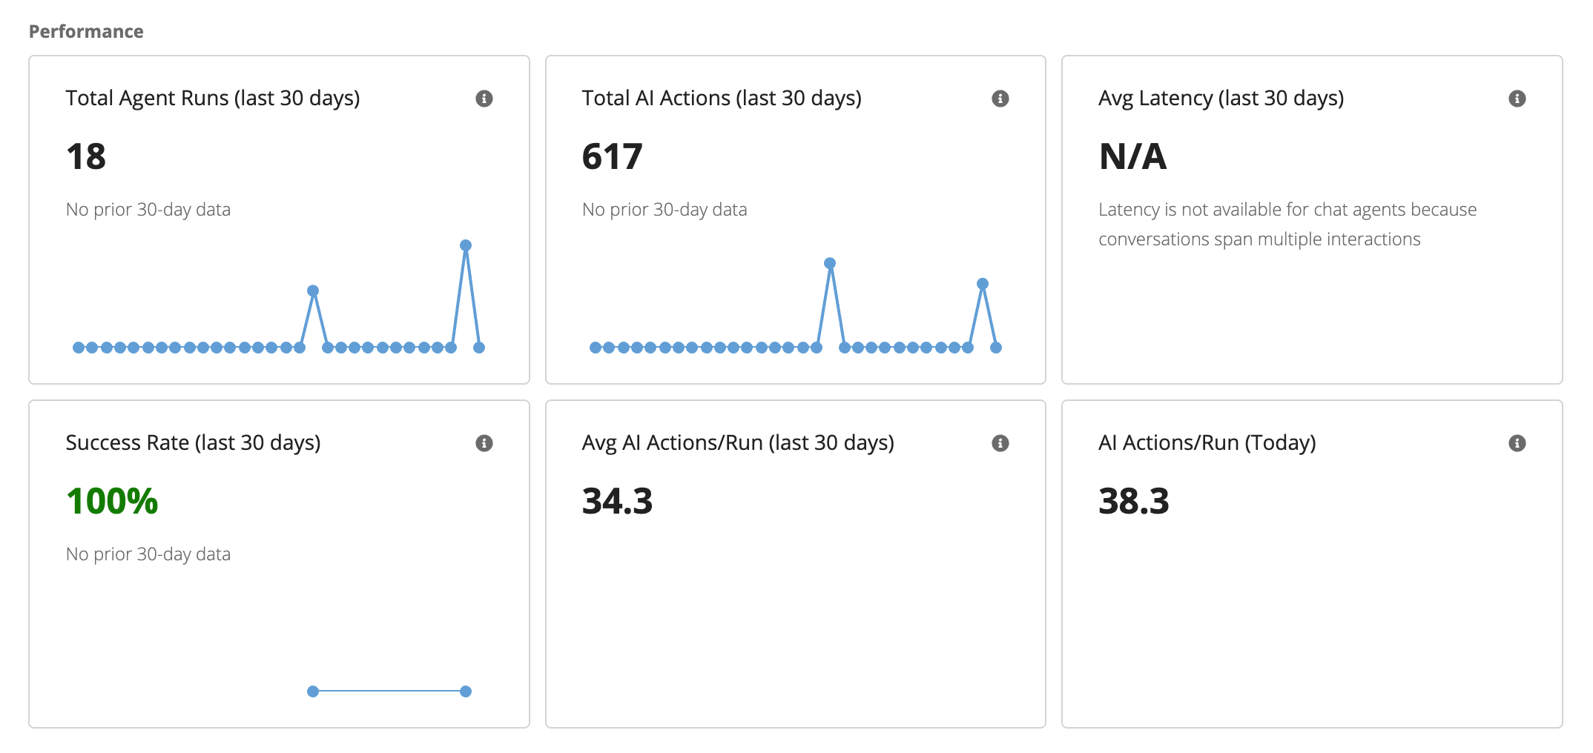1593x753 pixels.
Task: Select the "Performance" section heading
Action: tap(86, 31)
